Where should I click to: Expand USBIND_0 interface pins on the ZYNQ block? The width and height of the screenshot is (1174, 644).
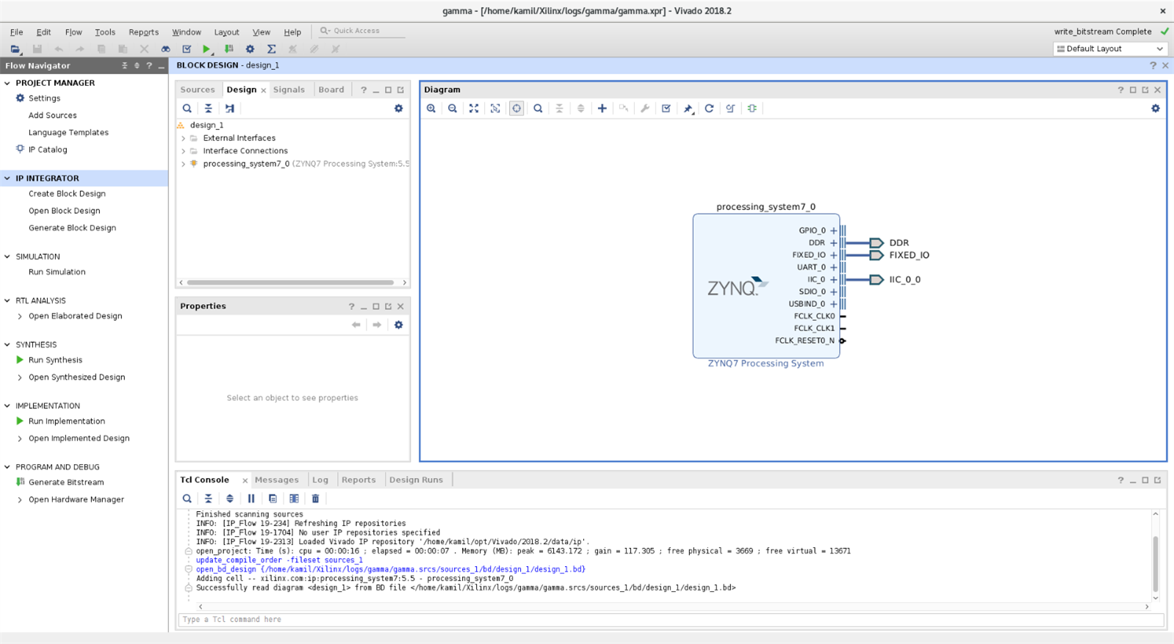click(x=834, y=304)
